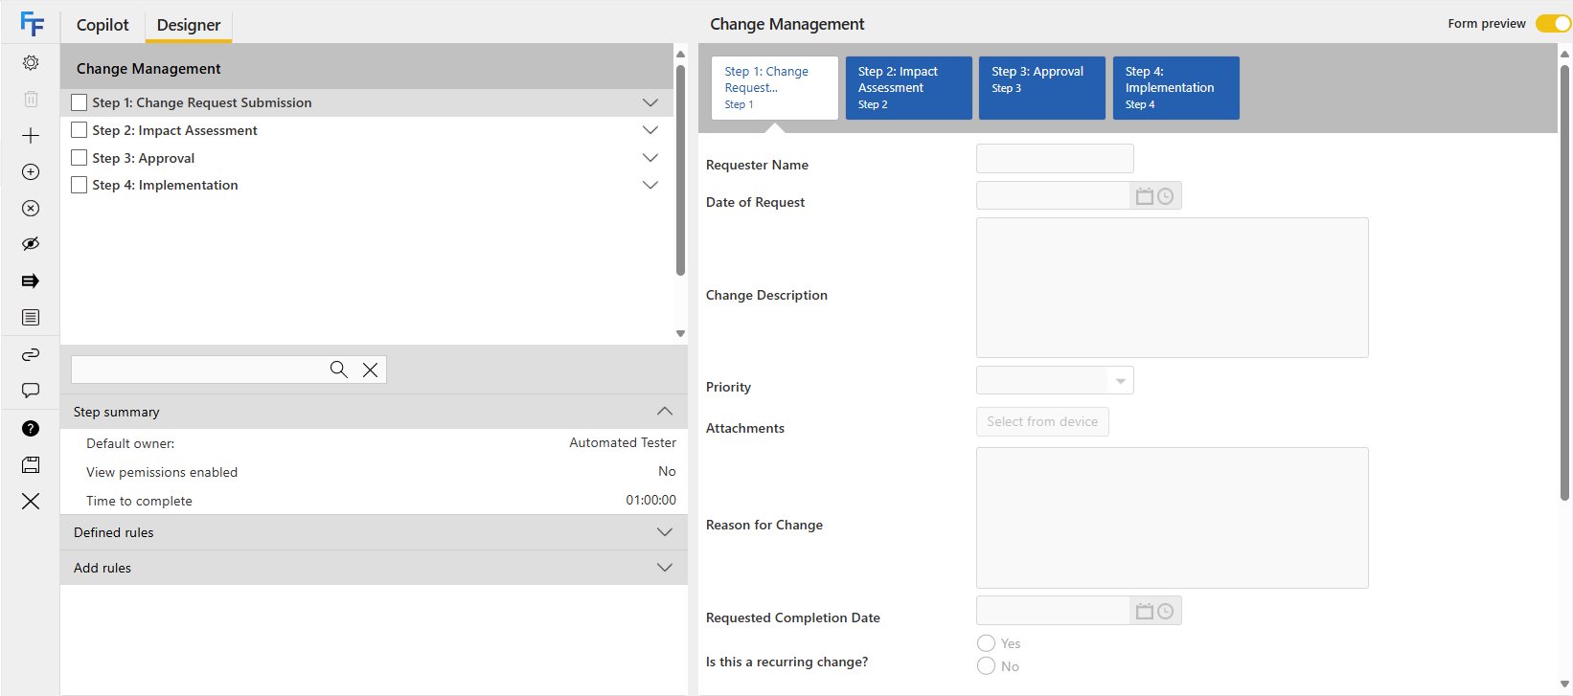Click the circled X remove icon
This screenshot has width=1573, height=696.
[x=31, y=208]
